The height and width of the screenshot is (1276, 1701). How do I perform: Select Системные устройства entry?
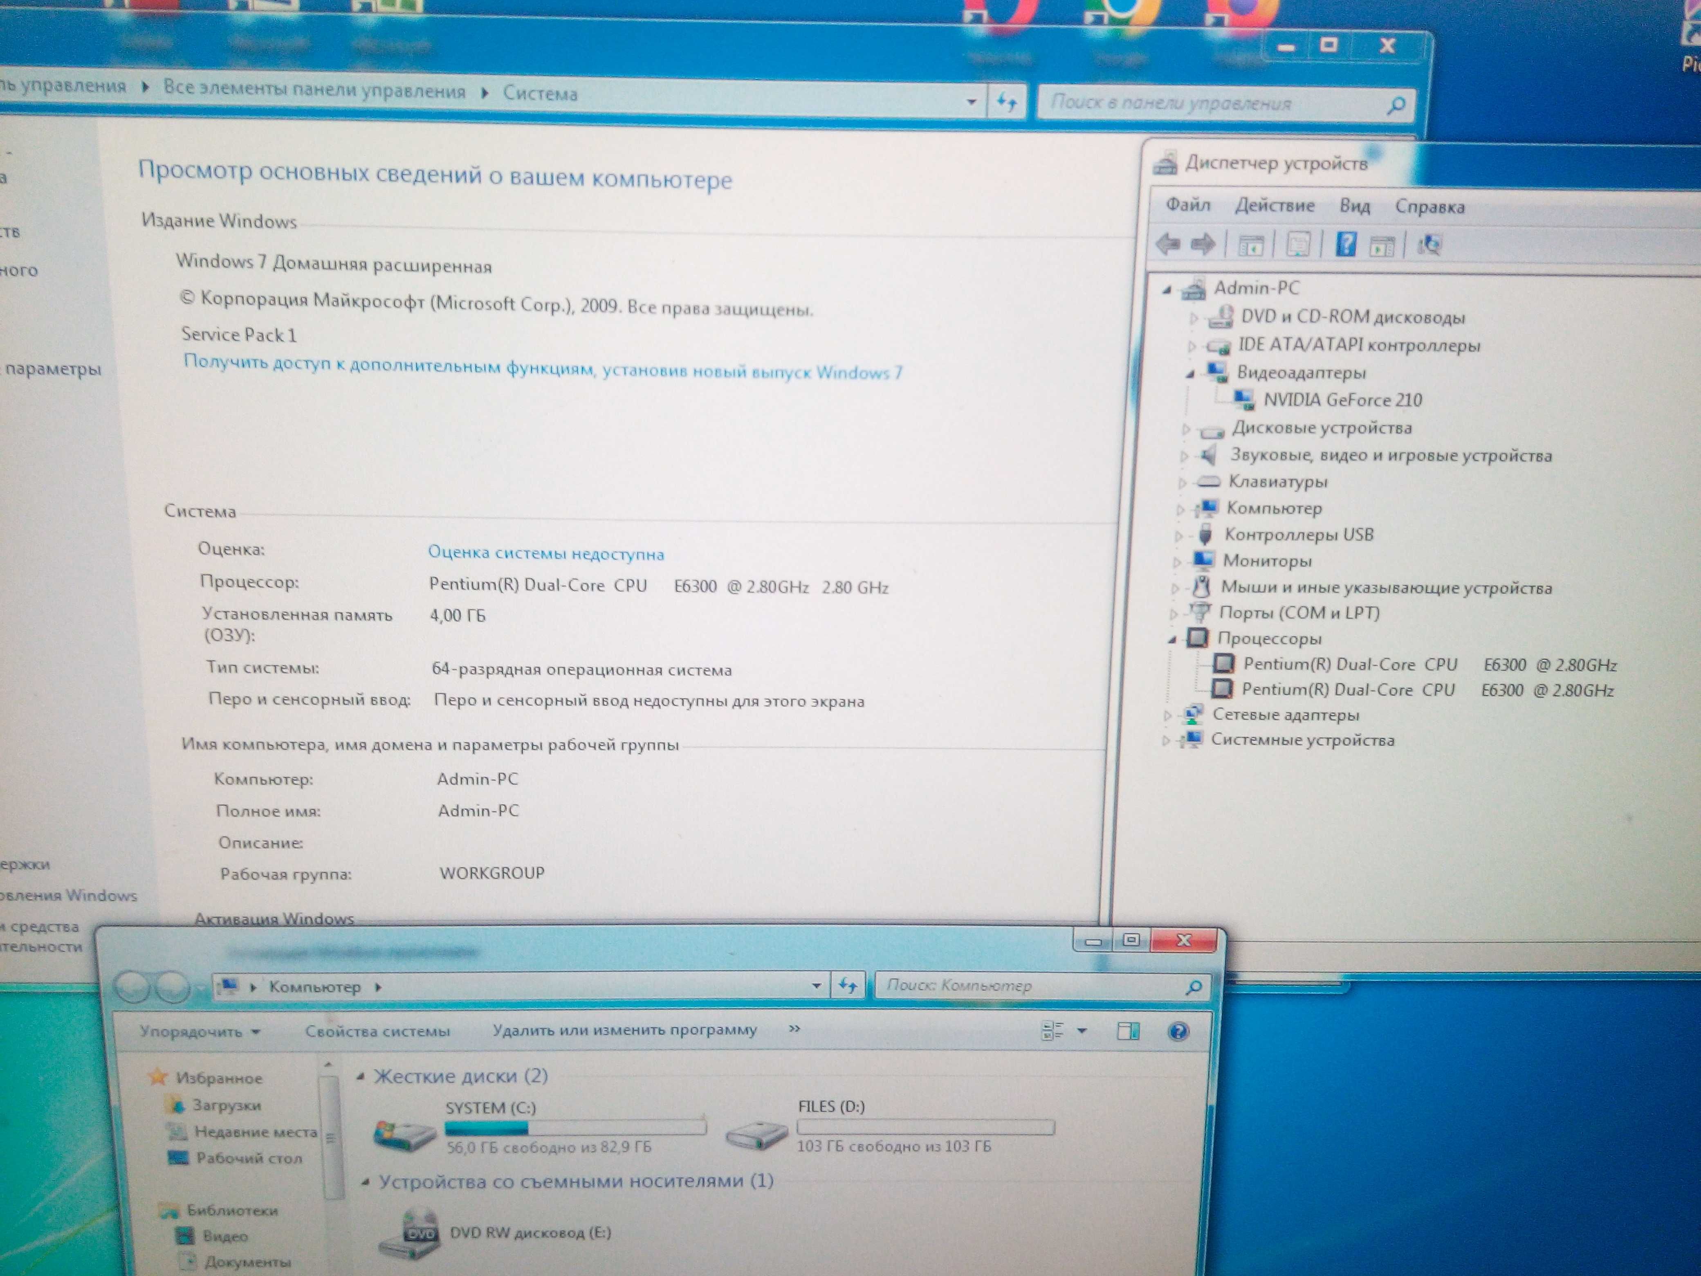click(x=1302, y=740)
